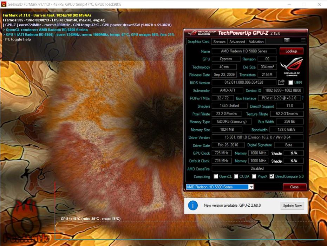This screenshot has width=327, height=246.
Task: Toggle the OpenCL checkbox
Action: [x=216, y=176]
